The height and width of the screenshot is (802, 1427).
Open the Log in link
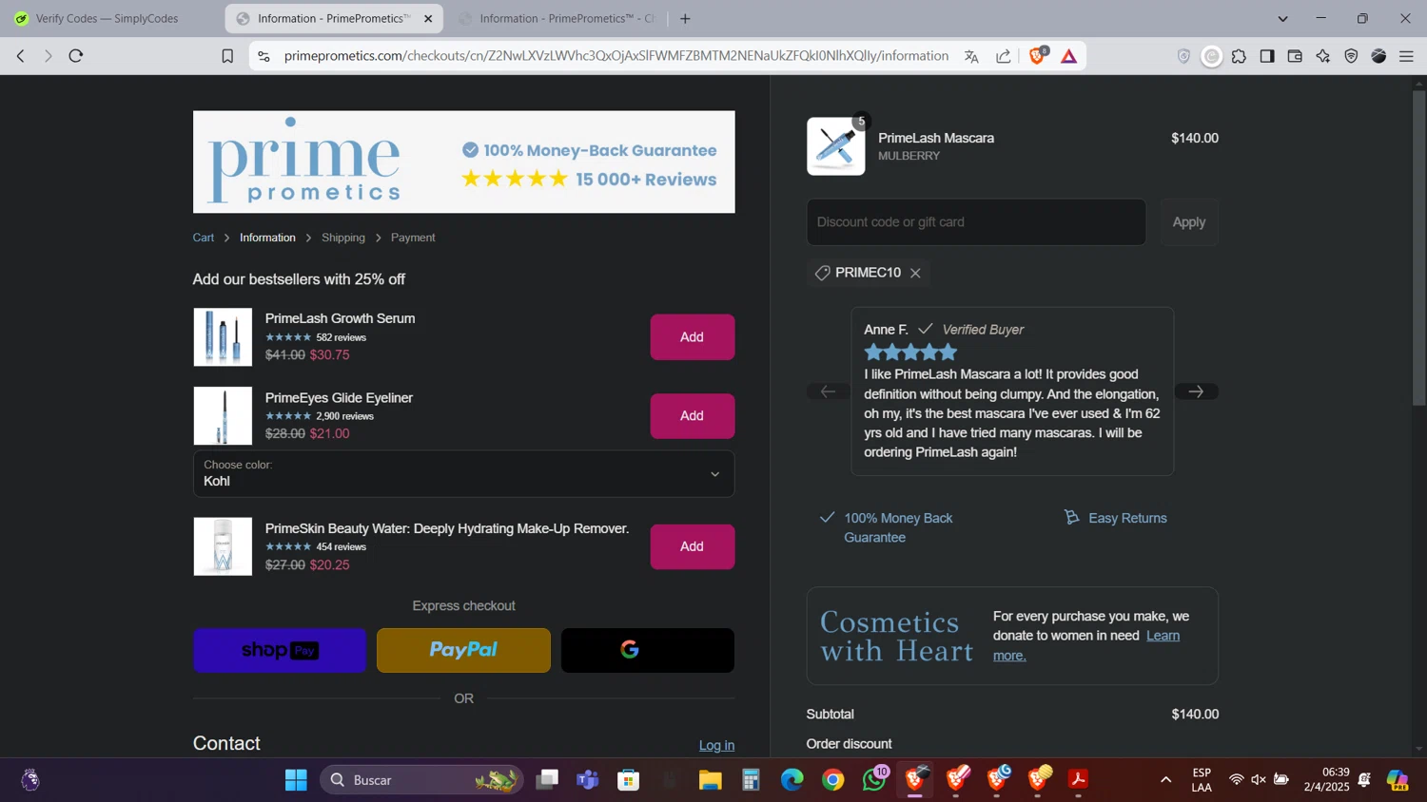pos(716,745)
